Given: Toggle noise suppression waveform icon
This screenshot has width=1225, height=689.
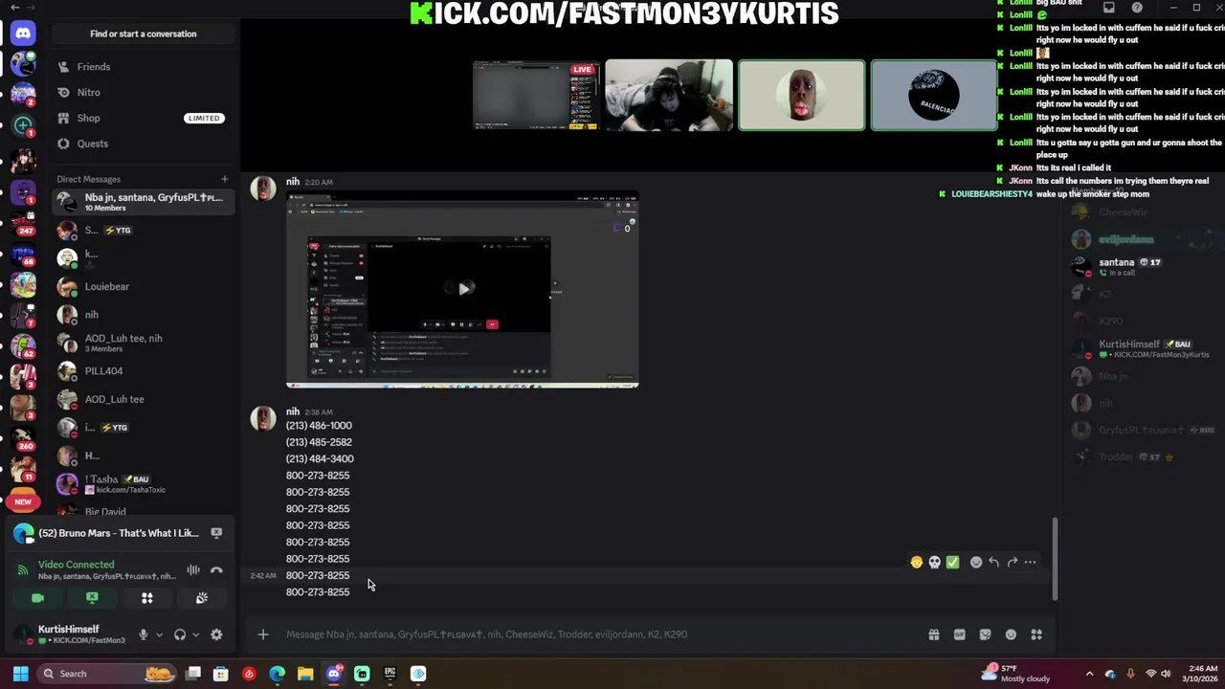Looking at the screenshot, I should click(193, 570).
